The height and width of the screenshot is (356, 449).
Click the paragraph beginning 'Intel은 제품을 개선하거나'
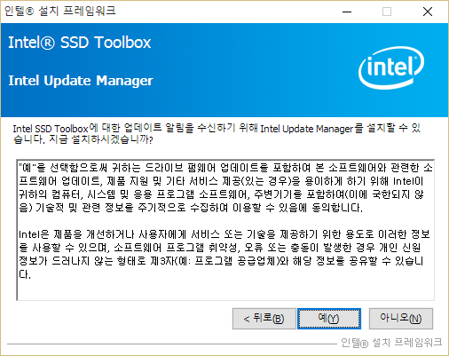(224, 255)
